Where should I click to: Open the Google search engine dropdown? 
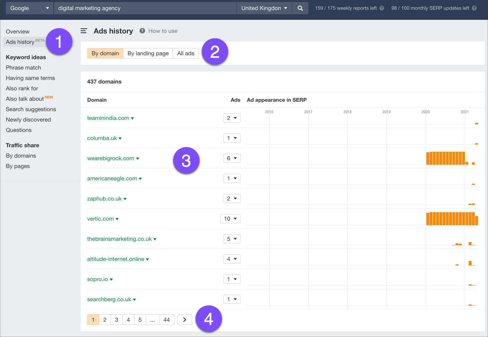click(x=30, y=8)
